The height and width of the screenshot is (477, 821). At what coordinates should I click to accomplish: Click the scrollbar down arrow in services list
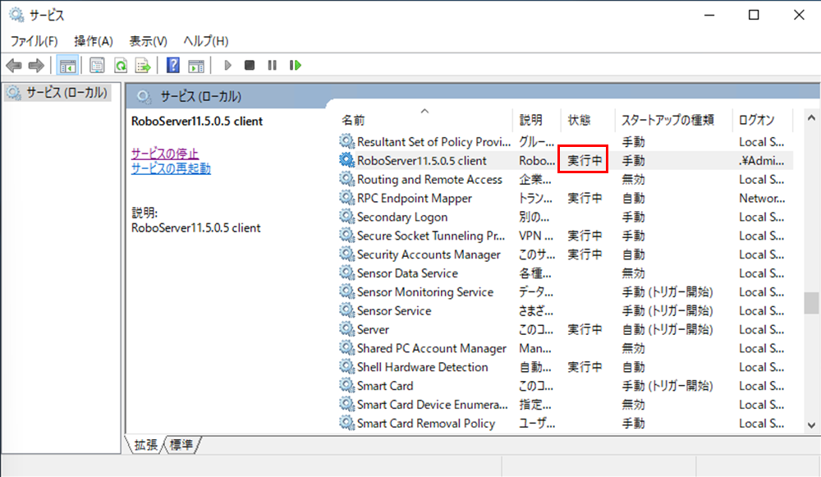point(811,425)
